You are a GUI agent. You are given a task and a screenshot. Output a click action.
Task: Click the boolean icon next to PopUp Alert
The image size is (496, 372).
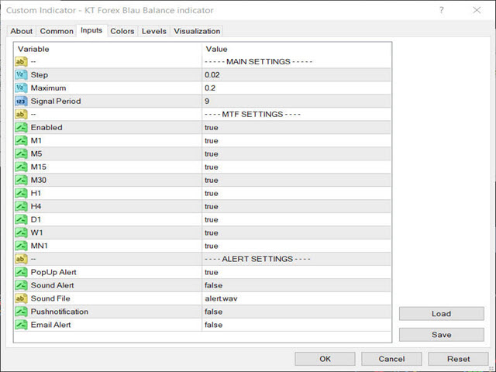point(21,272)
